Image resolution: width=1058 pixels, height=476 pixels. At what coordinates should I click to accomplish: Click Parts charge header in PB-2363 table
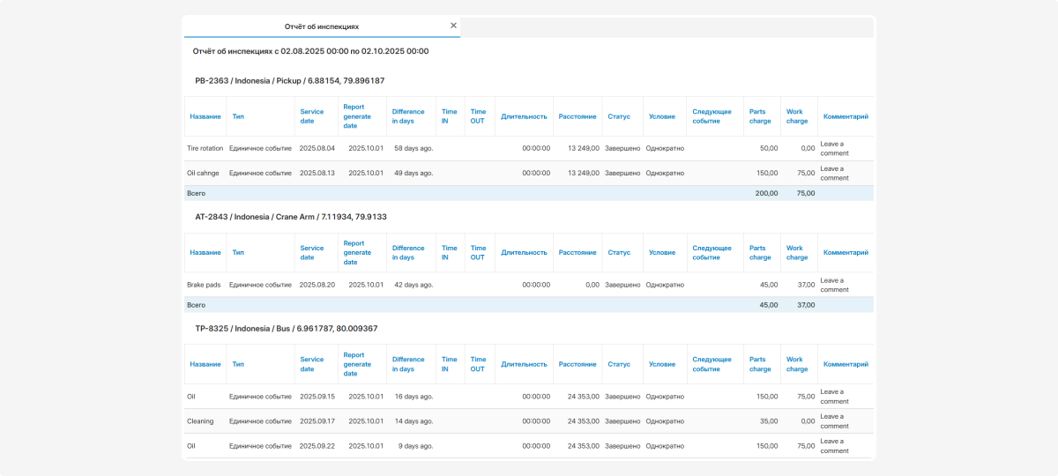[x=759, y=116]
